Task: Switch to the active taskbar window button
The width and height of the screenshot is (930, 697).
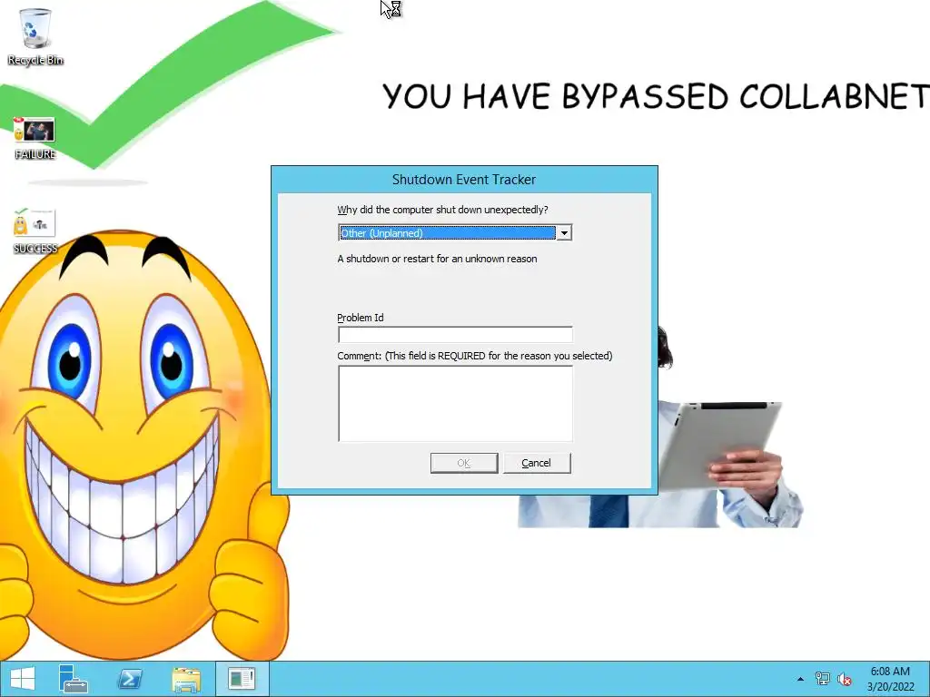Action: 242,679
